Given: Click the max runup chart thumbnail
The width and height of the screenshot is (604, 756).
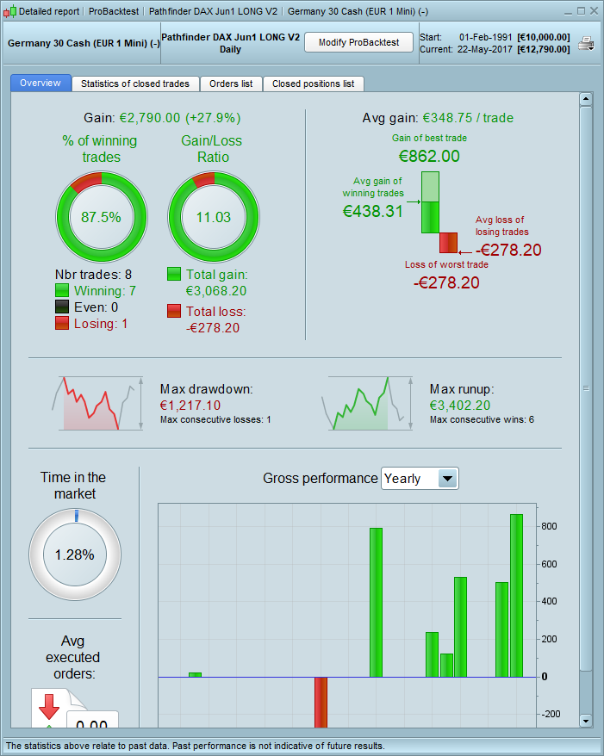Looking at the screenshot, I should pyautogui.click(x=367, y=404).
